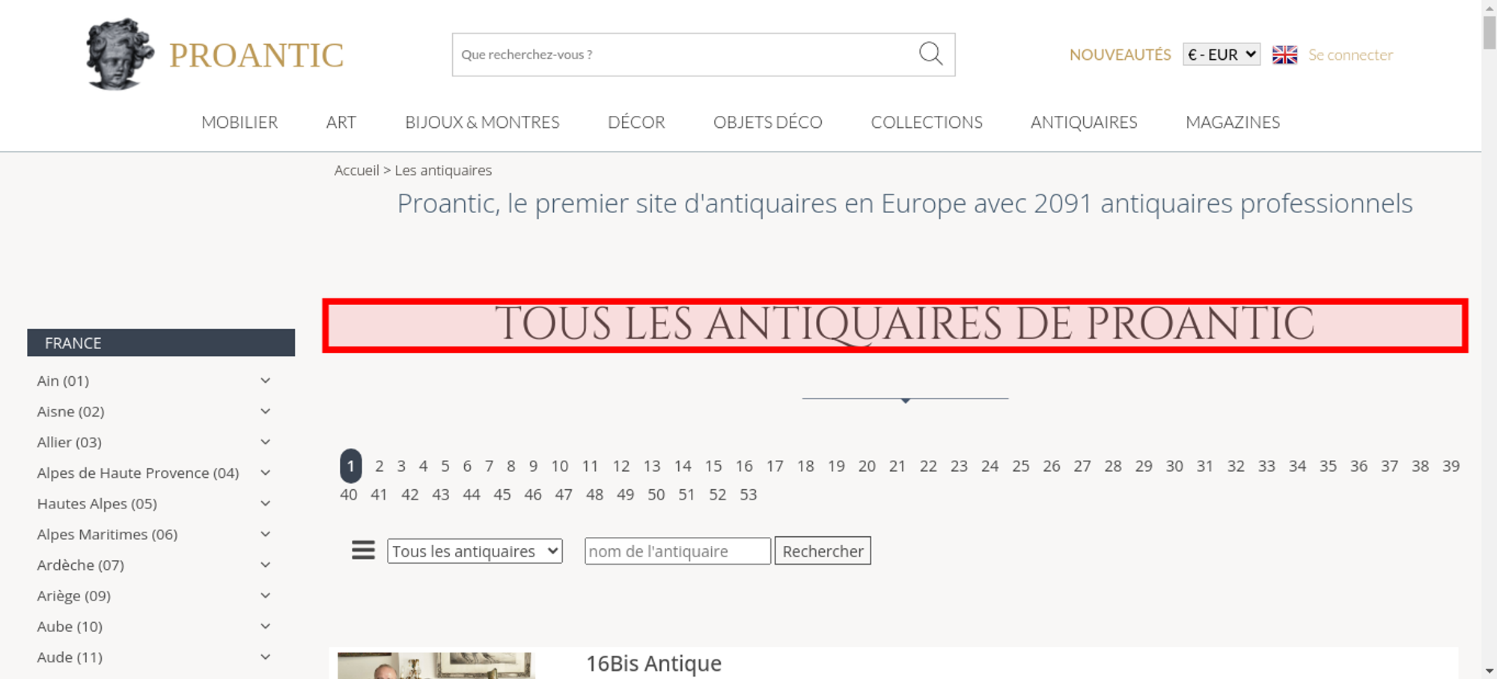
Task: Switch language via the UK flag icon
Action: (1284, 55)
